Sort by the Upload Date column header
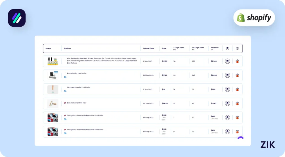Screen dimensions: 285x157 148,49
